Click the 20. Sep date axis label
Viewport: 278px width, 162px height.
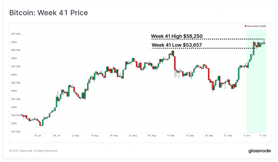[209, 136]
